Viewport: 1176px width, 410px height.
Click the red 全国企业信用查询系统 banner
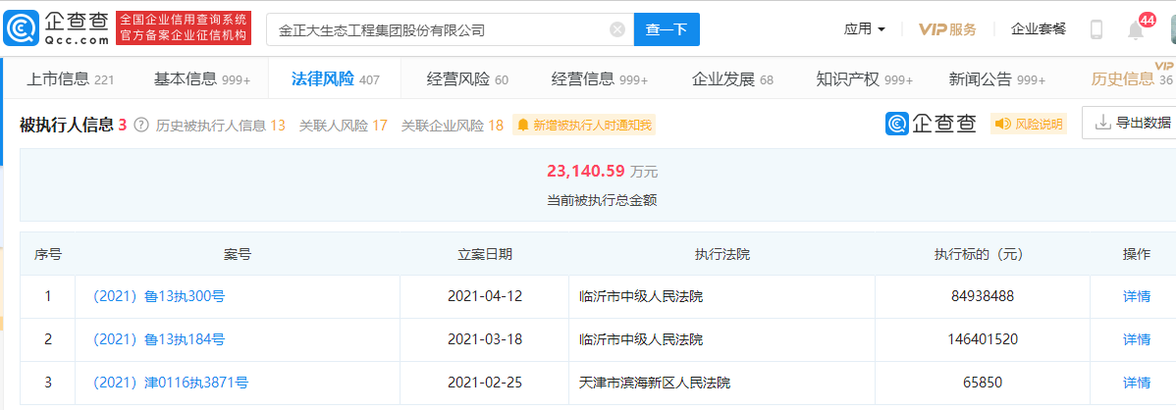coord(184,27)
